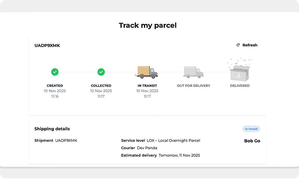Click the grey Delivered open box icon
This screenshot has width=299, height=179.
click(240, 70)
